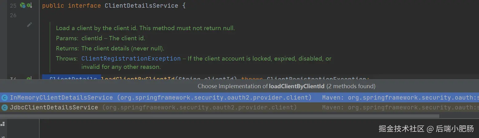Click the loadClientByClientId method name

click(137, 78)
